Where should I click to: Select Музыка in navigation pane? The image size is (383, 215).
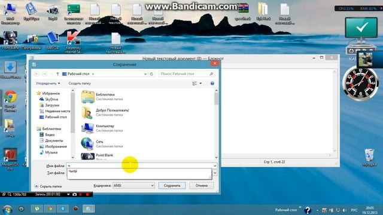tap(48, 152)
